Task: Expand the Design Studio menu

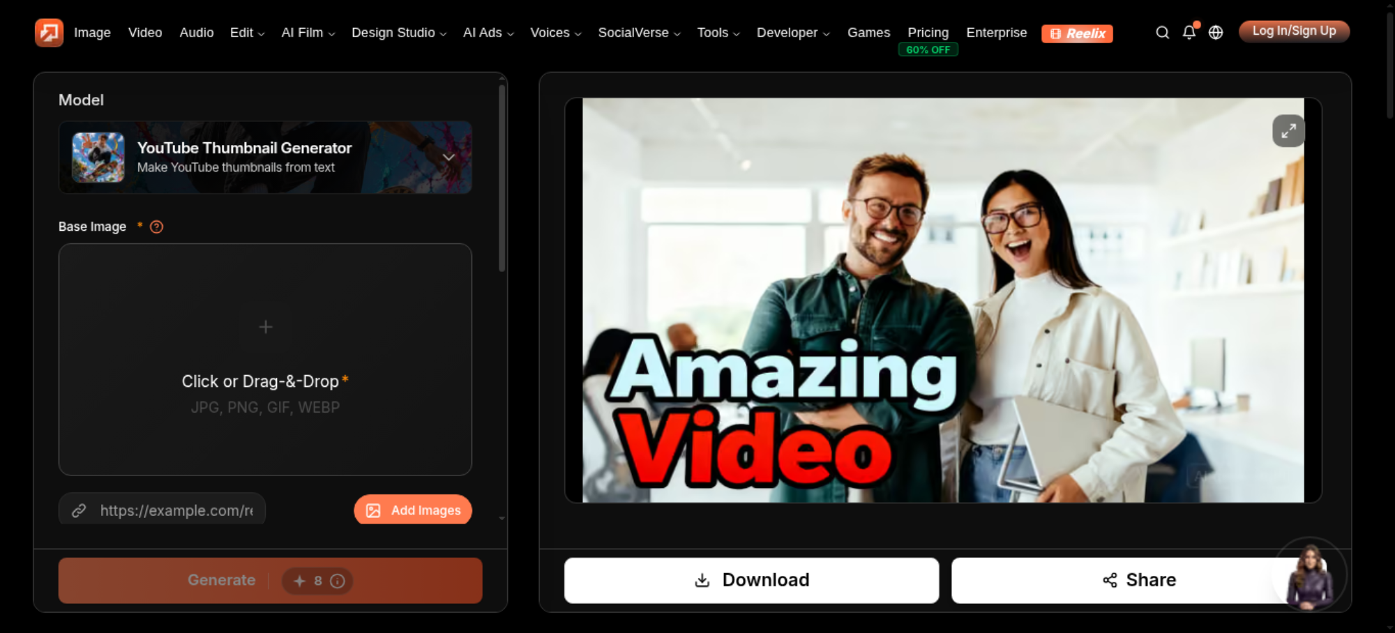Action: 399,32
